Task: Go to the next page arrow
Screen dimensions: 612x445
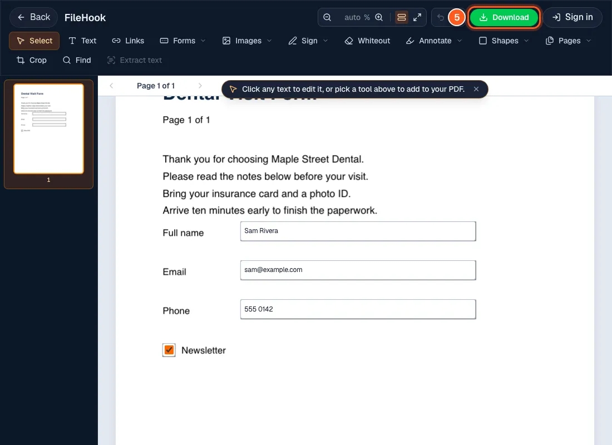Action: [200, 86]
